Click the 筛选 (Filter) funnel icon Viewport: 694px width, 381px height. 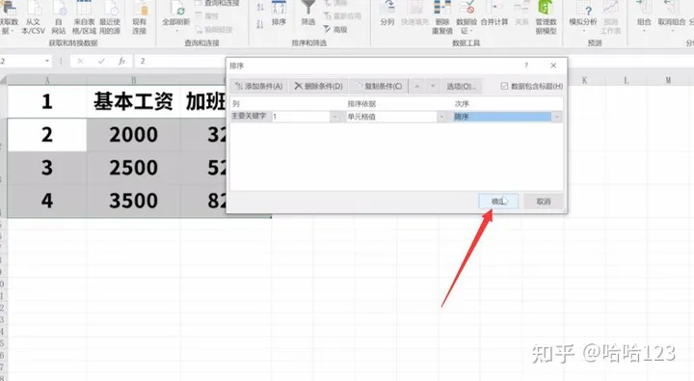[308, 14]
